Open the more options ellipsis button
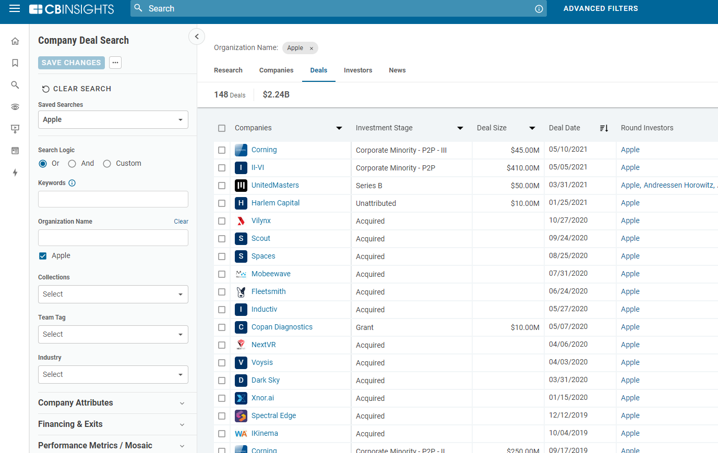Screen dimensions: 718x453 115,63
